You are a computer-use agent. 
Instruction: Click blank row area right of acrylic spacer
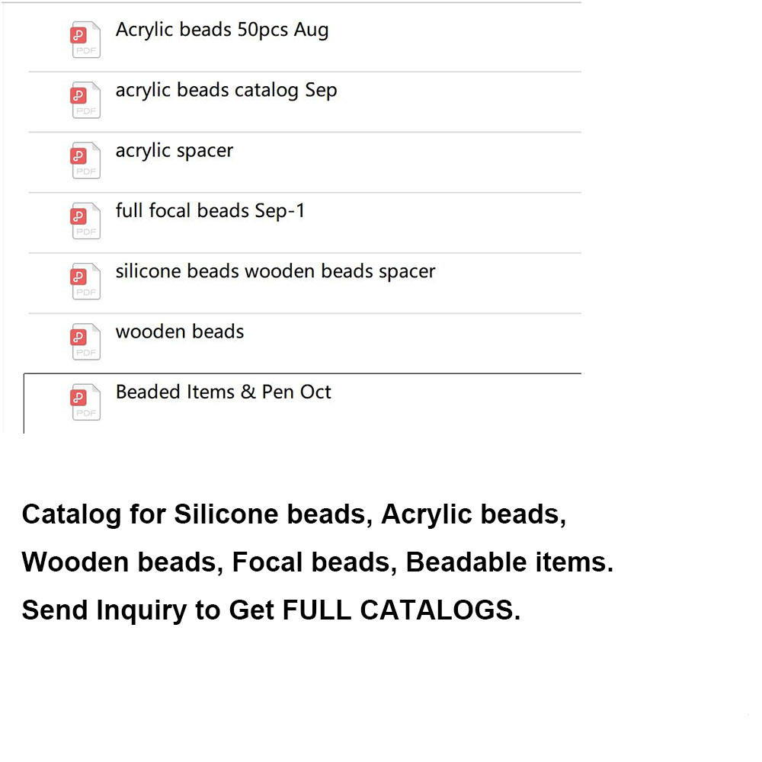point(408,162)
